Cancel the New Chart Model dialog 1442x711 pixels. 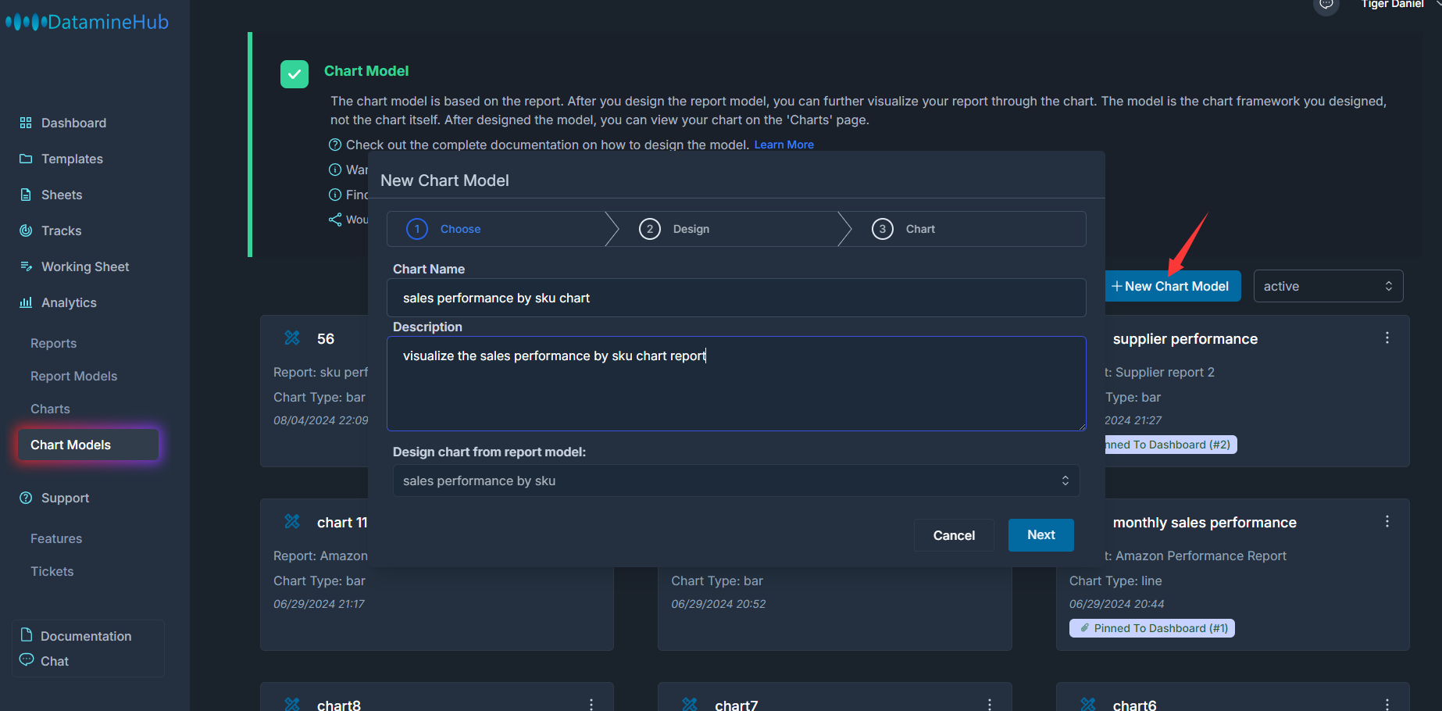pyautogui.click(x=954, y=535)
